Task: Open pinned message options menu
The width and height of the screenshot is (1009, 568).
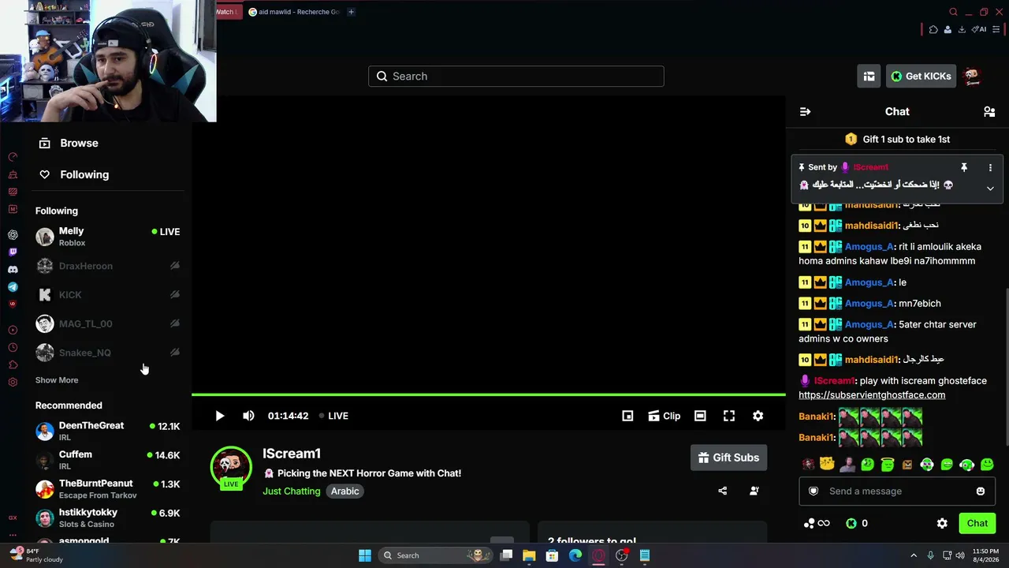Action: click(x=990, y=167)
